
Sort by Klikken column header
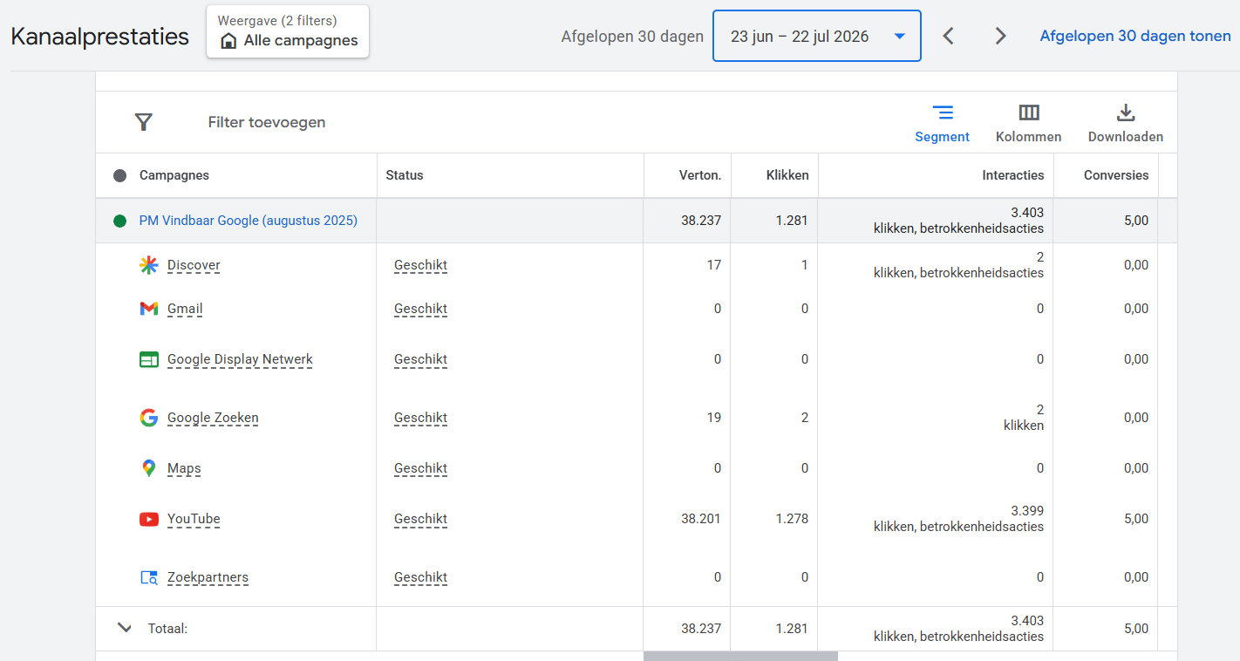point(787,175)
